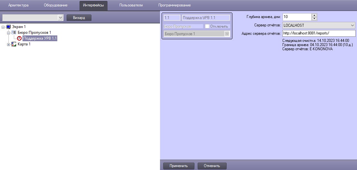Image resolution: width=357 pixels, height=170 pixels.
Task: Increase archive depth with the up arrow
Action: coord(315,15)
